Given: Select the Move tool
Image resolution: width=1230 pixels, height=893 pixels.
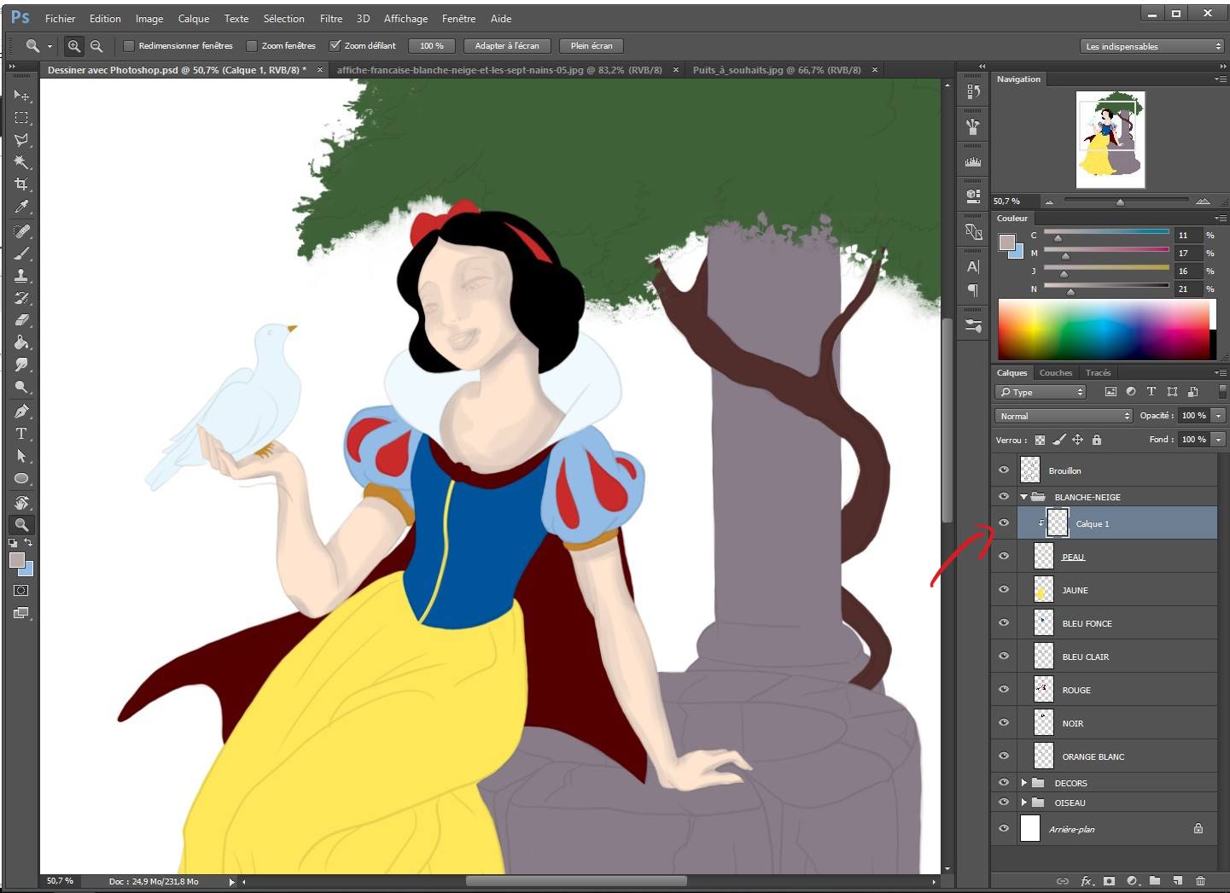Looking at the screenshot, I should click(x=21, y=96).
